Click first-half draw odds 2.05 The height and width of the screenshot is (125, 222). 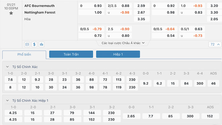click(214, 19)
